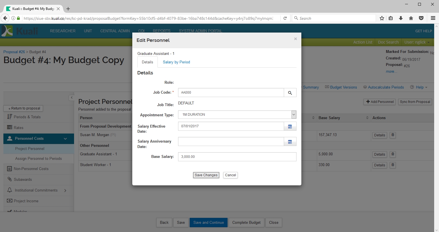Collapse the Personnel Costs menu
Image resolution: width=439 pixels, height=232 pixels.
(65, 139)
